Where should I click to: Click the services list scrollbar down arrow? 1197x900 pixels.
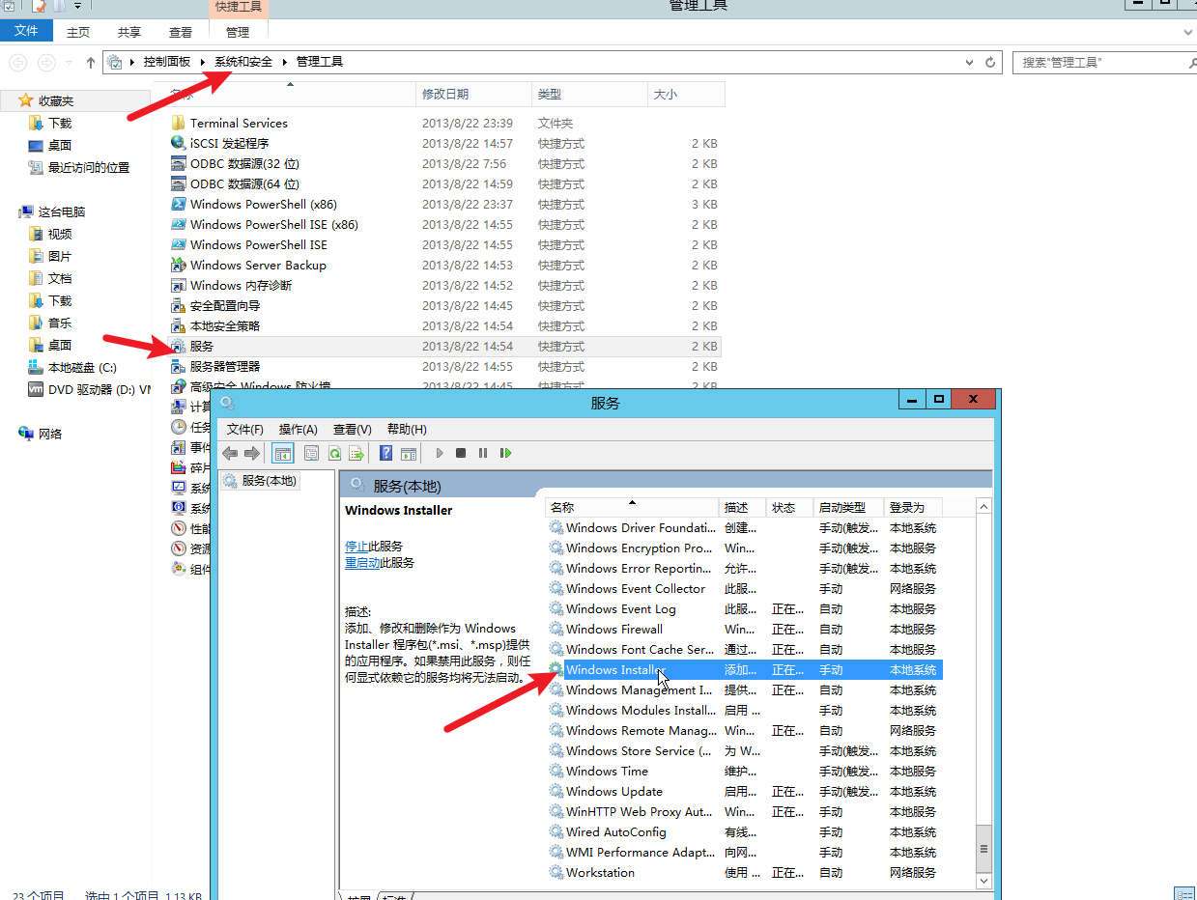coord(984,881)
